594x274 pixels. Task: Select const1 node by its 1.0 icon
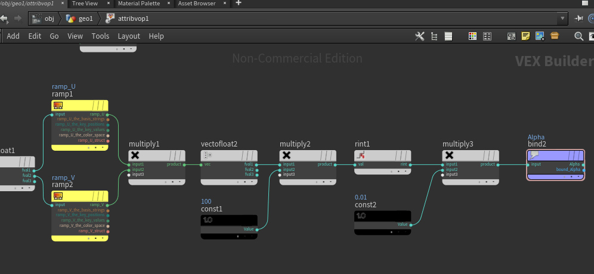(x=208, y=220)
